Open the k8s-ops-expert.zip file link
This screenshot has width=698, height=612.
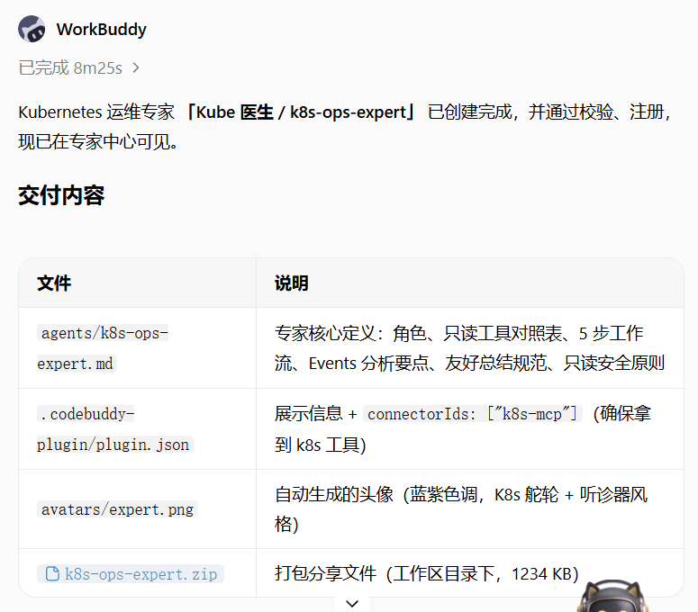[x=131, y=574]
